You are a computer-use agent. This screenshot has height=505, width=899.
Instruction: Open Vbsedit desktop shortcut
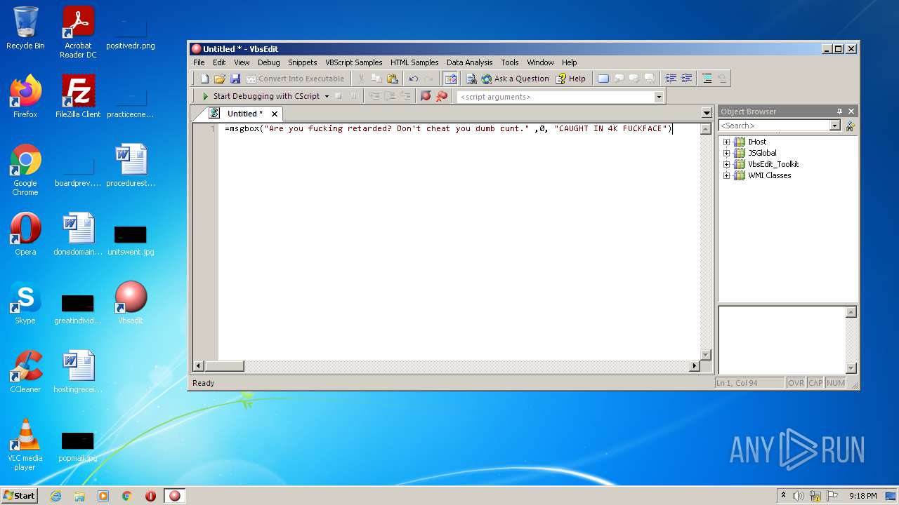tap(131, 303)
